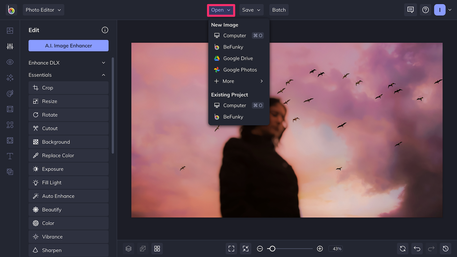Toggle fullscreen fit view
This screenshot has height=257, width=457.
click(x=231, y=248)
